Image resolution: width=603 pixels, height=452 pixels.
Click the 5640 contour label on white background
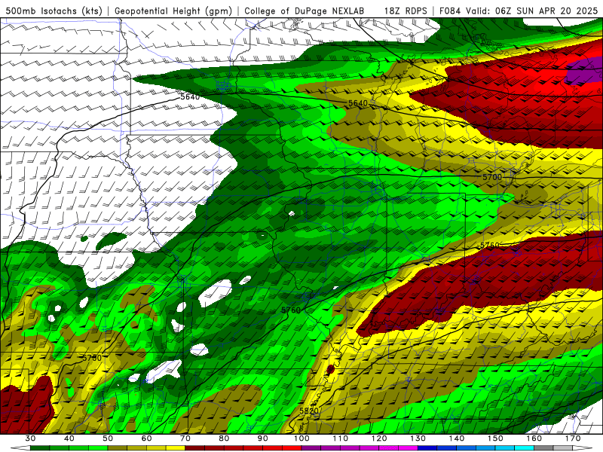[x=190, y=97]
